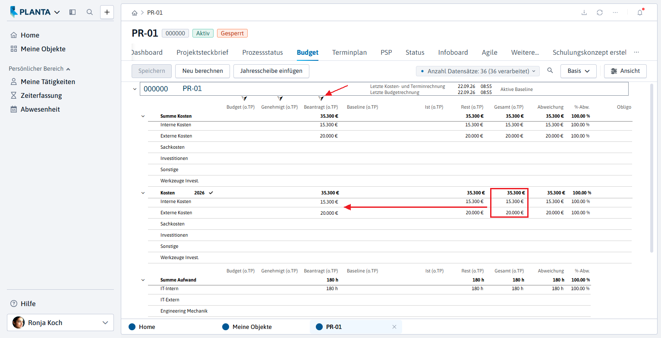Viewport: 661px width, 338px height.
Task: Collapse the Persönlicher Bereich section
Action: (x=68, y=69)
